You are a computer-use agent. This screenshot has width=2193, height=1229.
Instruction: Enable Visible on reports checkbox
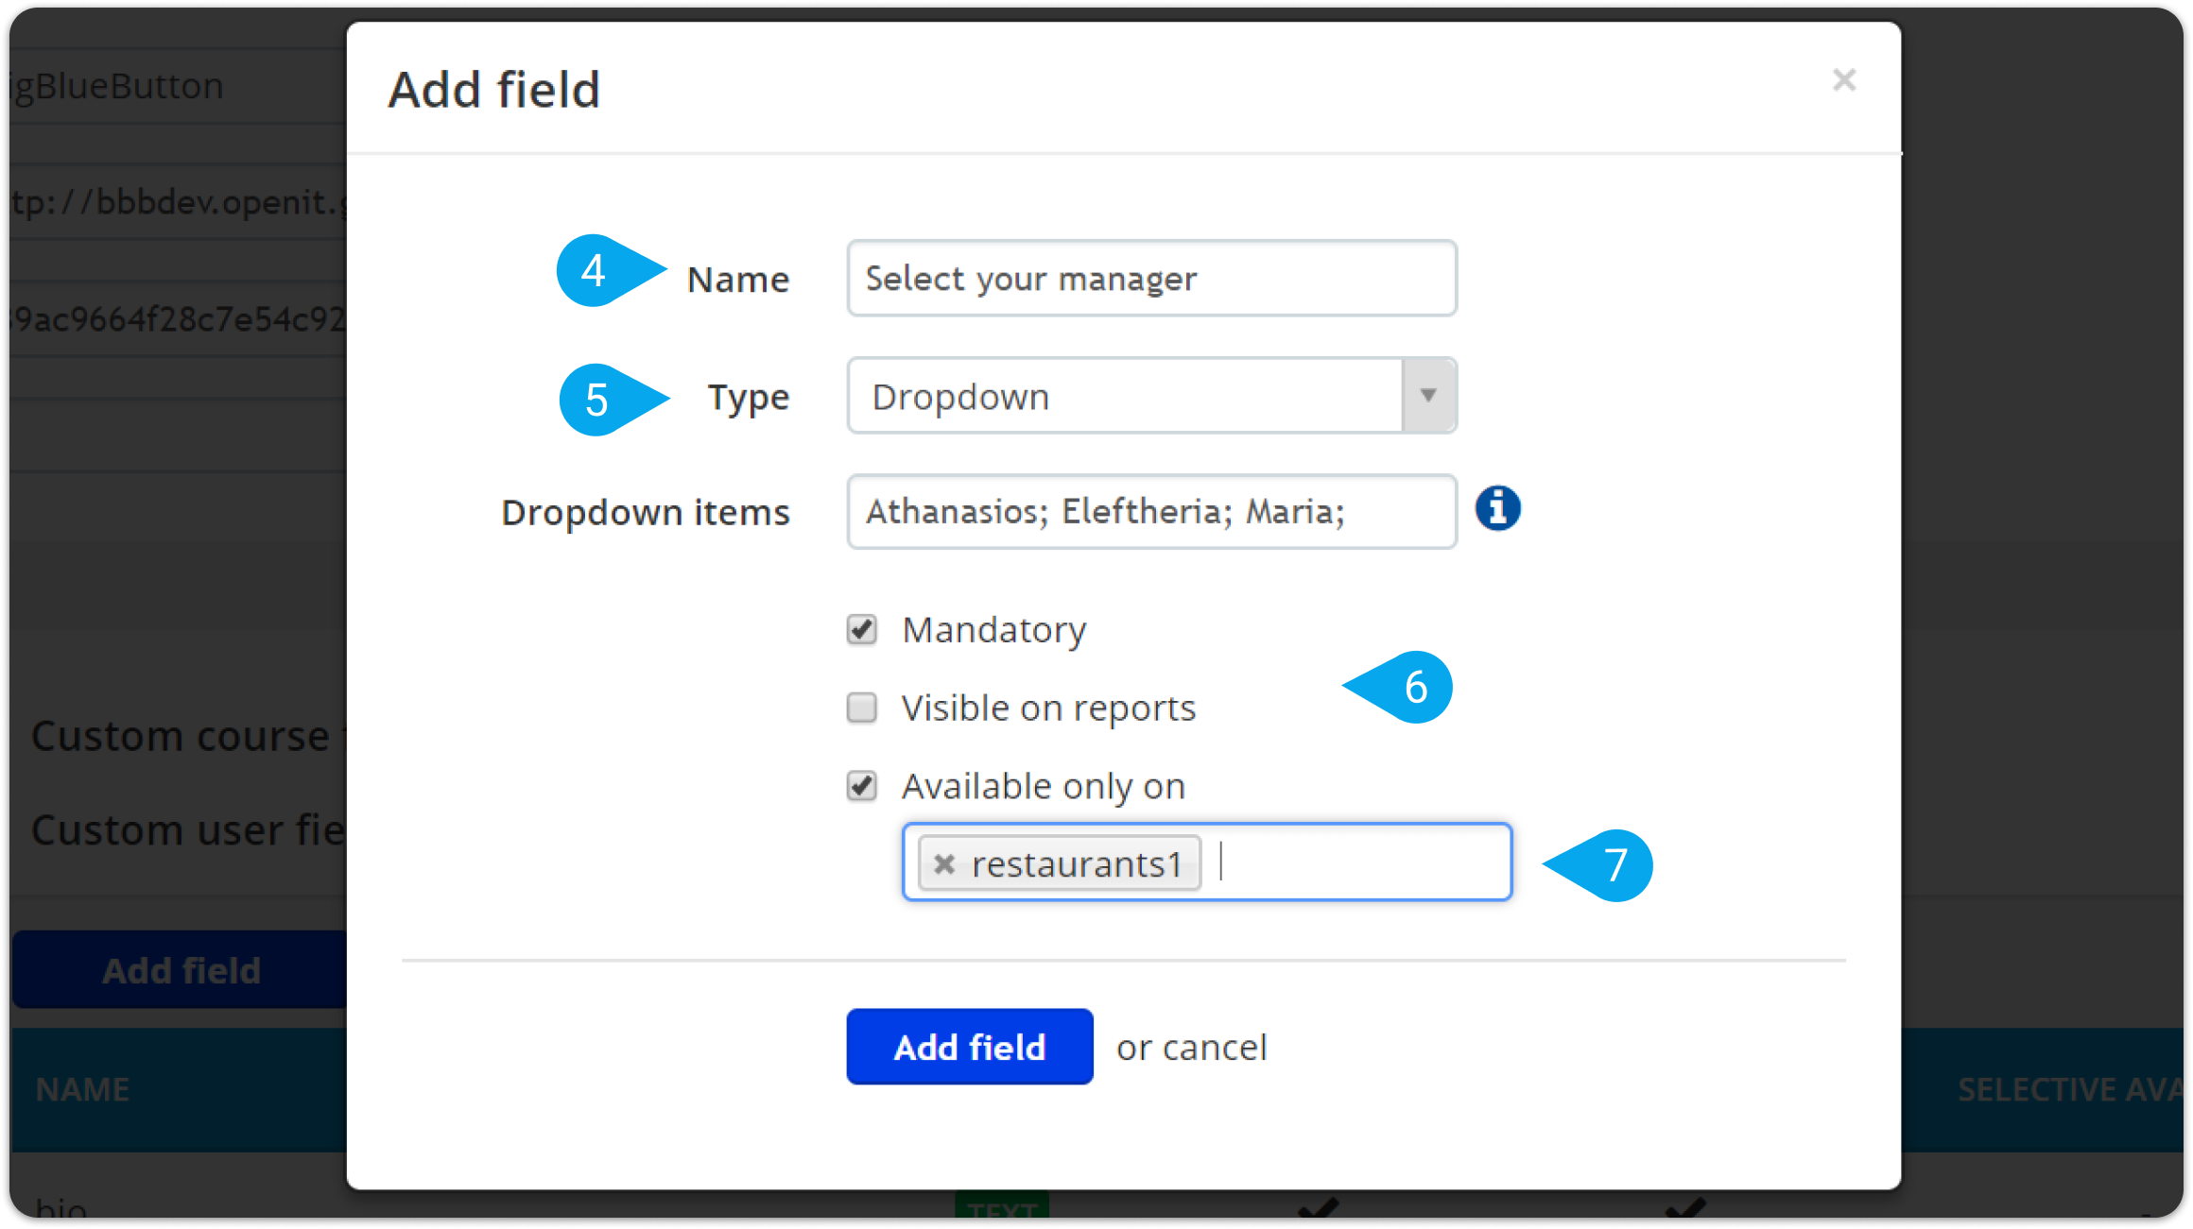862,708
